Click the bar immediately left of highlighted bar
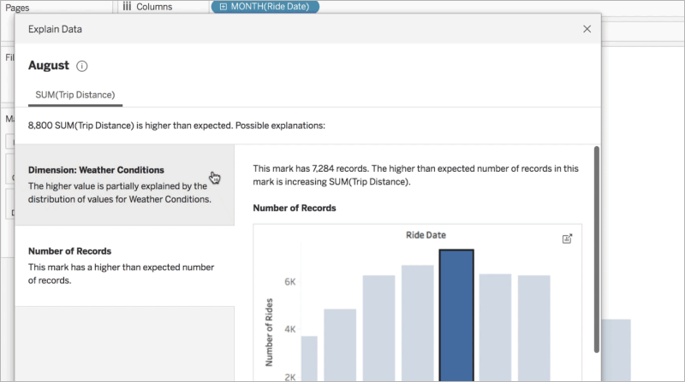This screenshot has width=685, height=382. coord(418,323)
